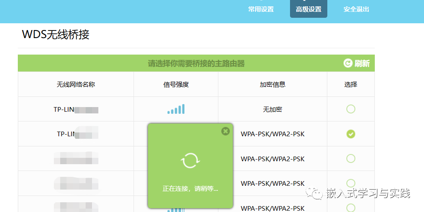The image size is (424, 212).
Task: Click the refresh 刷新 button
Action: point(357,63)
